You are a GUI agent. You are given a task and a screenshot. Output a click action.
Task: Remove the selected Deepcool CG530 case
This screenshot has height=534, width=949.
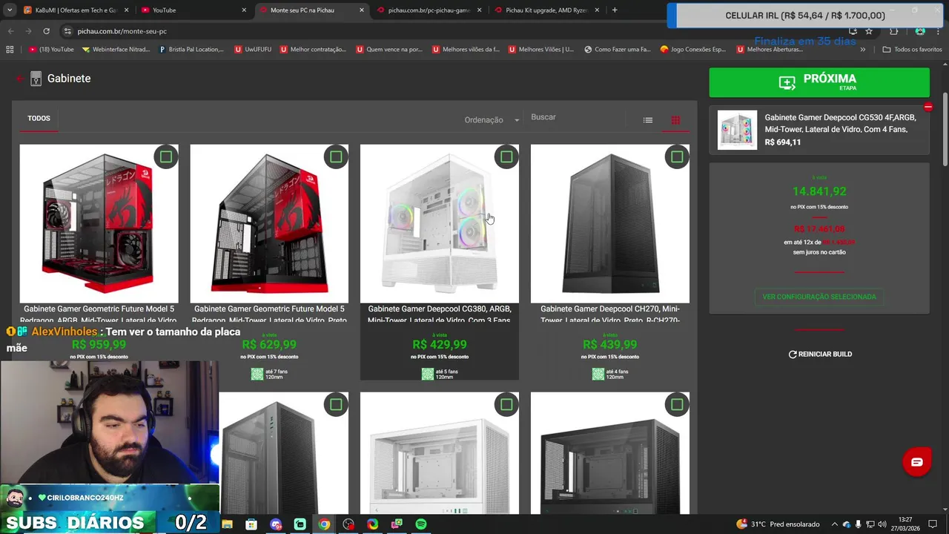[x=927, y=108]
